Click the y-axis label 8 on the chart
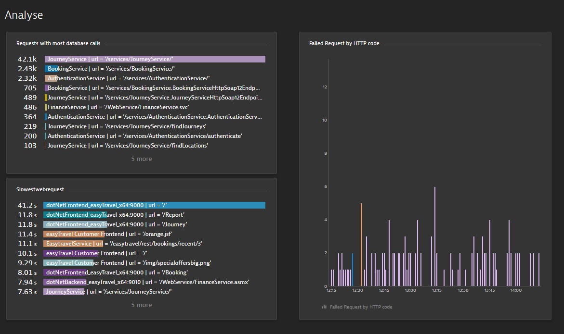The width and height of the screenshot is (564, 334). (326, 153)
